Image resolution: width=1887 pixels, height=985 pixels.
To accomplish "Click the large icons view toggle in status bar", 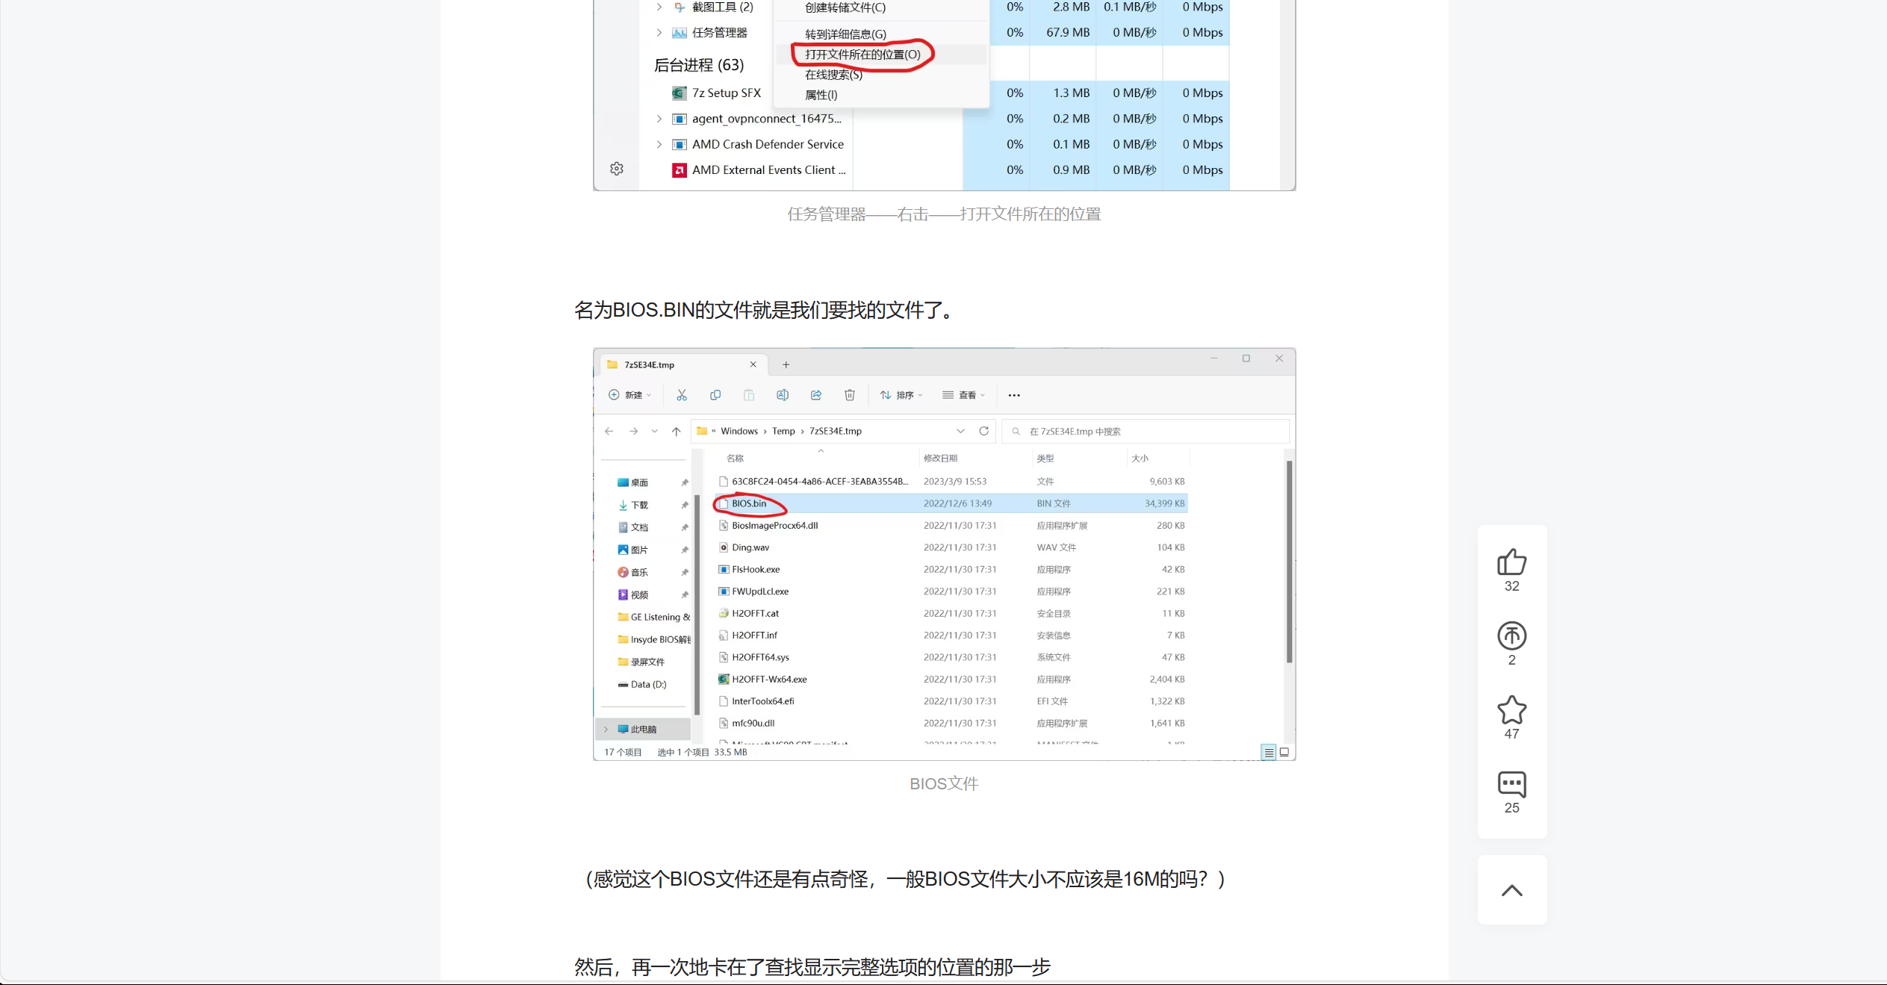I will pyautogui.click(x=1284, y=752).
